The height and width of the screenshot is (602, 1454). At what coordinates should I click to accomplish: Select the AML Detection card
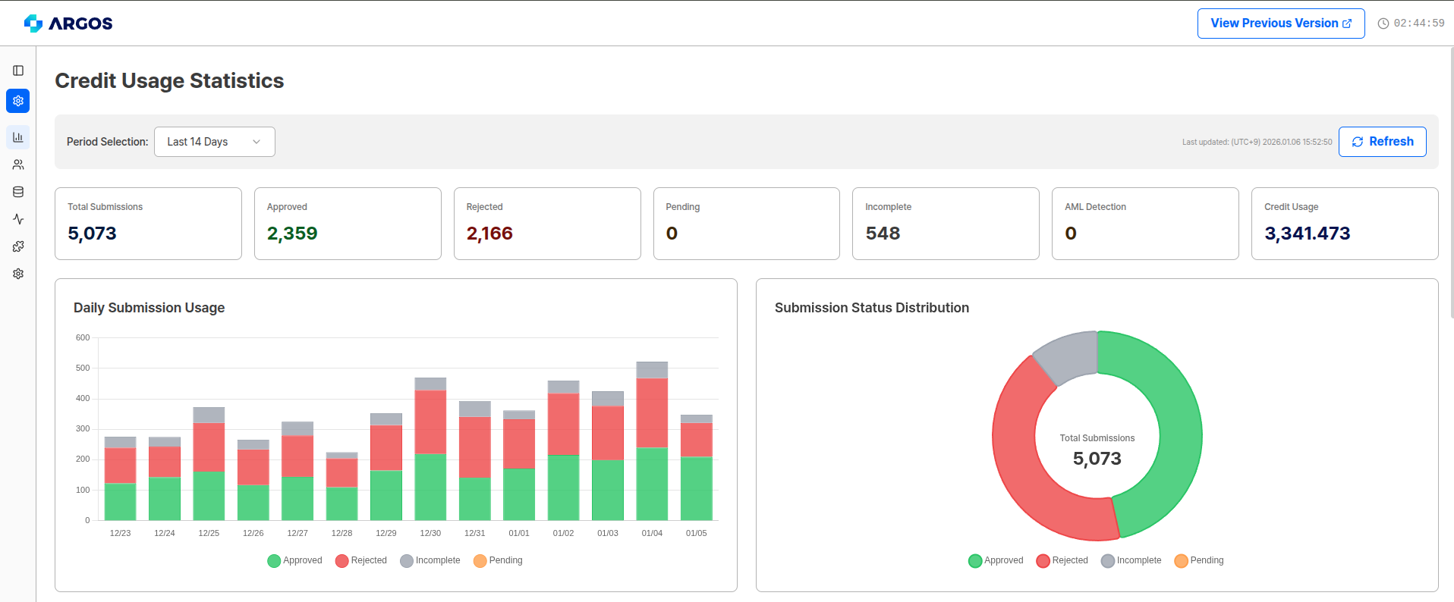[1145, 224]
